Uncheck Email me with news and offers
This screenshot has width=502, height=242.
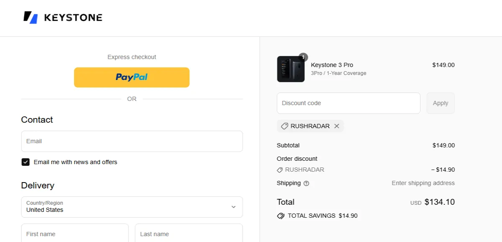coord(26,162)
